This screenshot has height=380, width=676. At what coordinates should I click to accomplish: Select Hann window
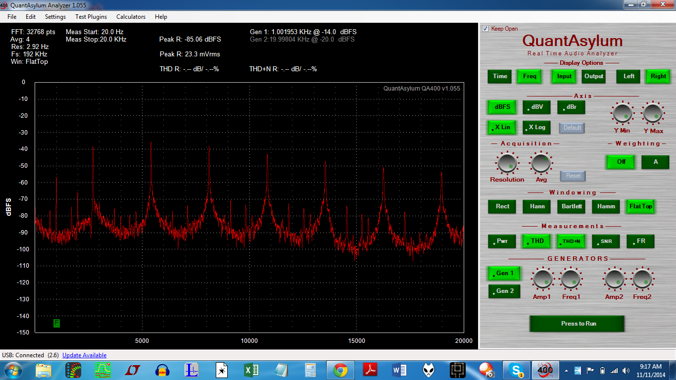pos(536,206)
